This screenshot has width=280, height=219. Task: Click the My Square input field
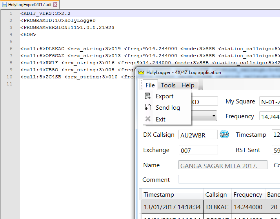(x=269, y=101)
